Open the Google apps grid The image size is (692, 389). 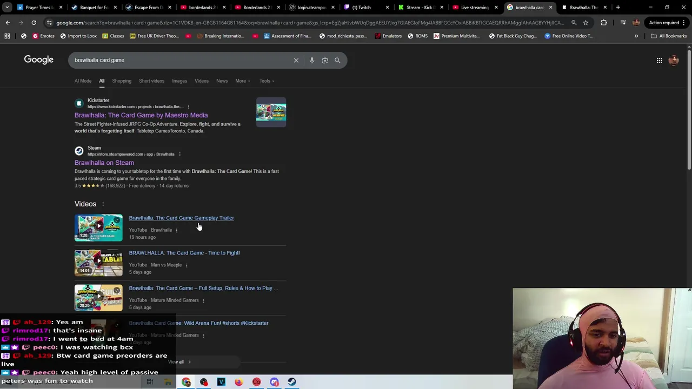click(x=659, y=60)
